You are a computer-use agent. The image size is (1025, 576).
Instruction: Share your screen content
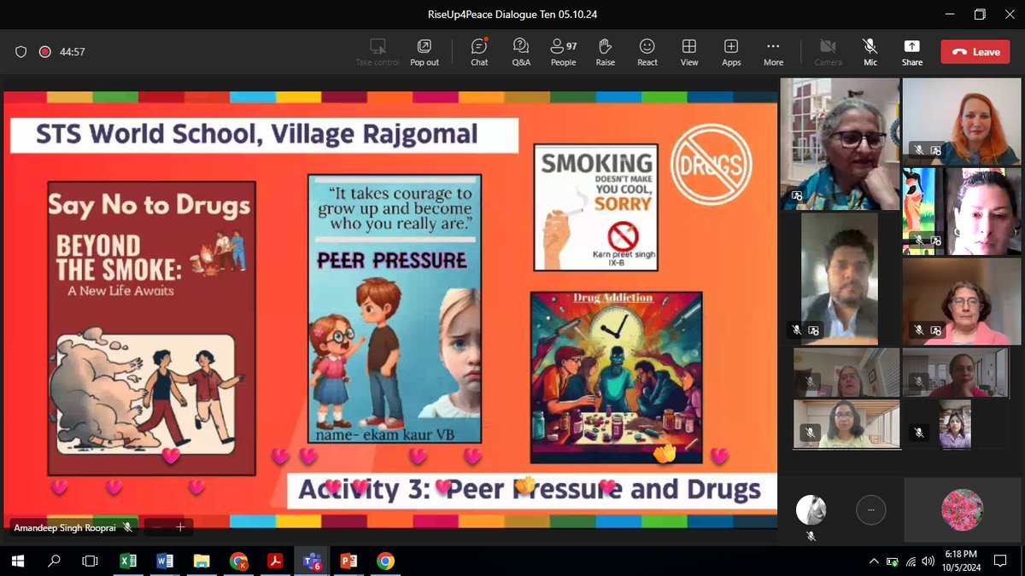tap(912, 51)
